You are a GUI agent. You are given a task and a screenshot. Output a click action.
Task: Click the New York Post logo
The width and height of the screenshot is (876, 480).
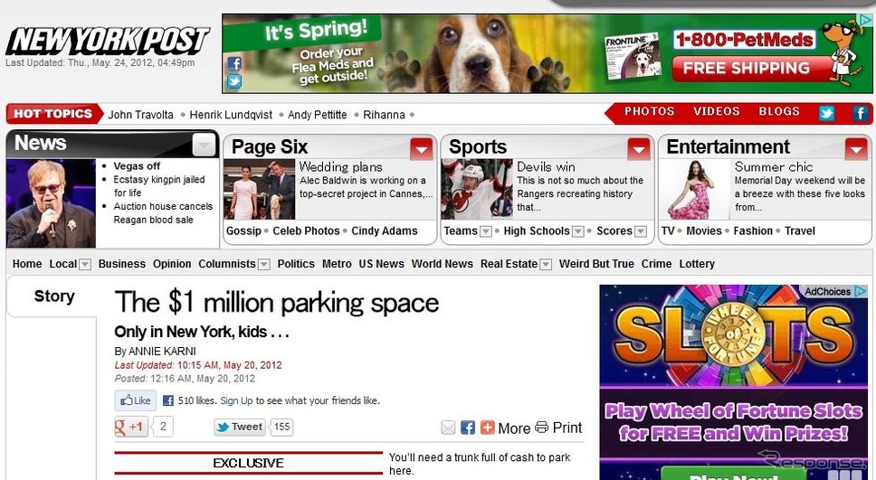(107, 41)
